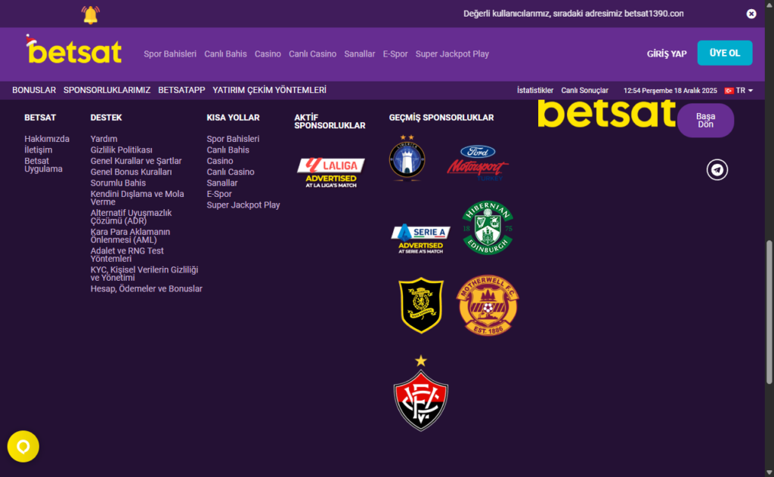Open the Canlı Casino menu item

[312, 54]
